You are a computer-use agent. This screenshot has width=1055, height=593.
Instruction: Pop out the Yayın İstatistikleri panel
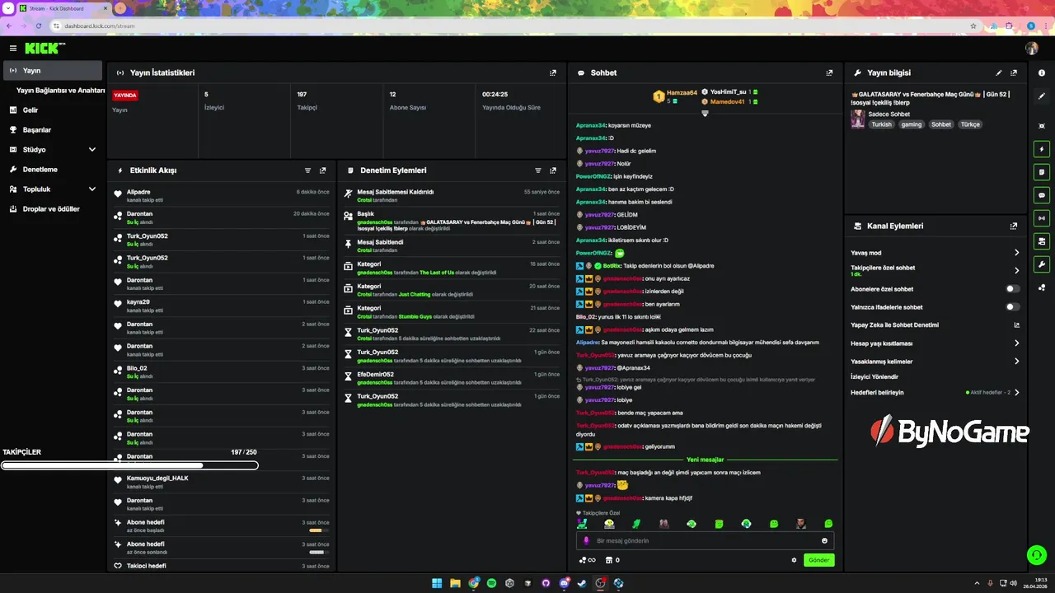pyautogui.click(x=553, y=72)
